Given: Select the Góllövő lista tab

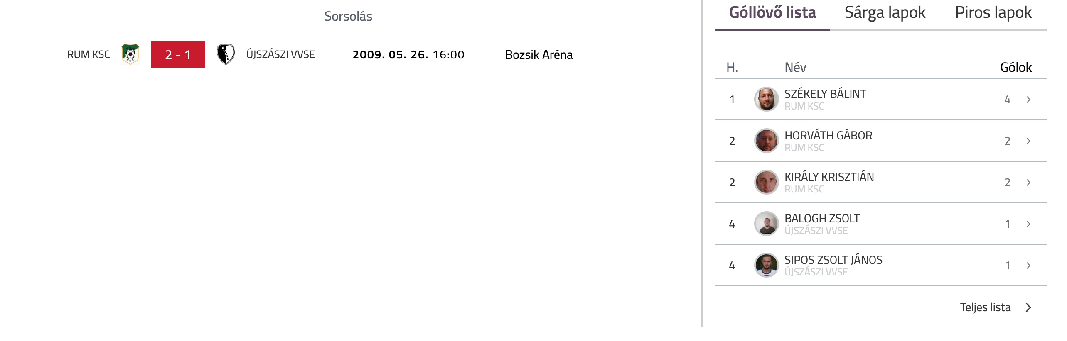Looking at the screenshot, I should point(772,13).
